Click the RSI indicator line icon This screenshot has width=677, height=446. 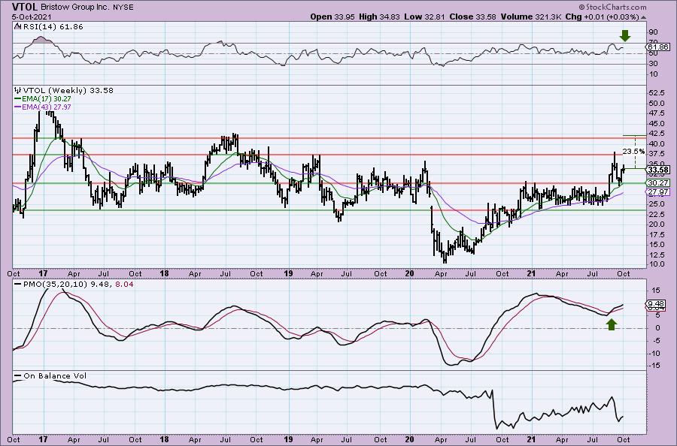[x=17, y=26]
